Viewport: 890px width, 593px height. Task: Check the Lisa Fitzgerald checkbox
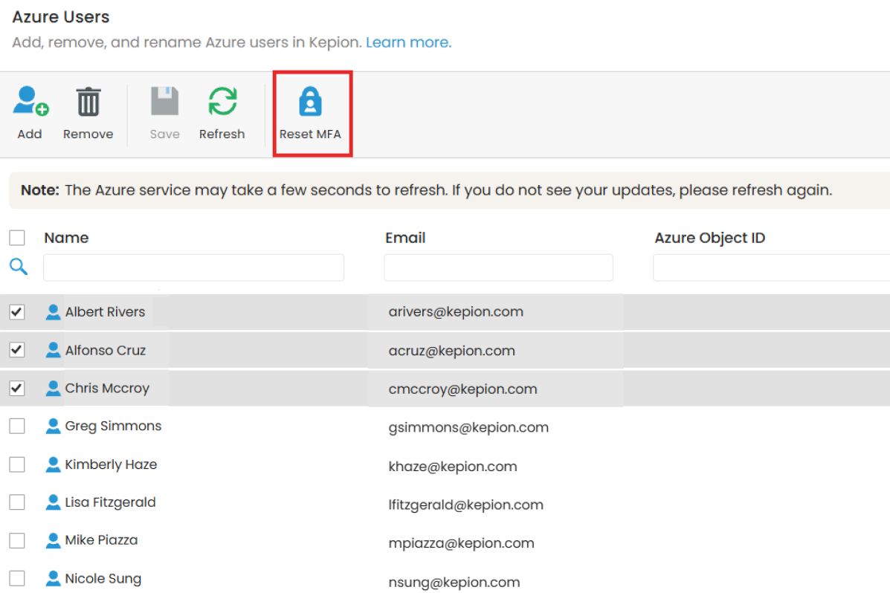point(17,502)
